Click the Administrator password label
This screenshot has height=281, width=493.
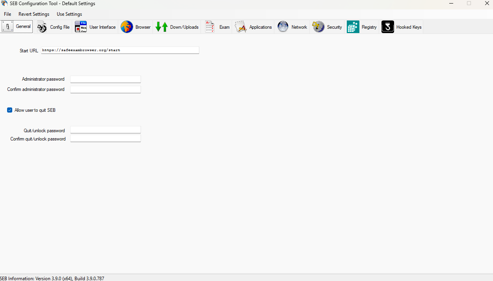coord(43,79)
